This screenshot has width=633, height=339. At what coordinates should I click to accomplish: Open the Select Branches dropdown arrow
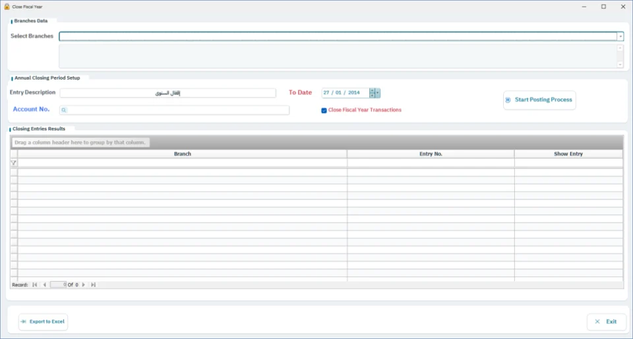pyautogui.click(x=620, y=37)
